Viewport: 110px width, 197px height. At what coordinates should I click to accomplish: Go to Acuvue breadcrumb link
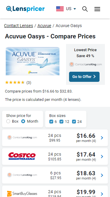(44, 26)
